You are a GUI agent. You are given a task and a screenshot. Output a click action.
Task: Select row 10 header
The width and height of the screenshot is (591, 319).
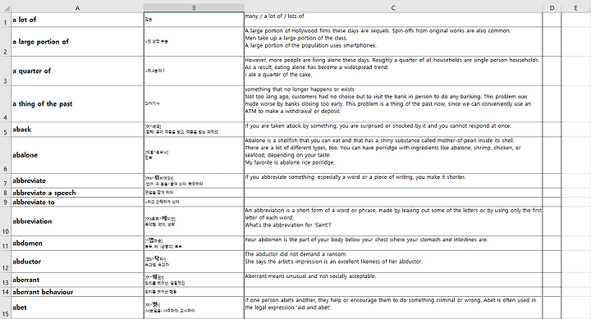click(6, 221)
